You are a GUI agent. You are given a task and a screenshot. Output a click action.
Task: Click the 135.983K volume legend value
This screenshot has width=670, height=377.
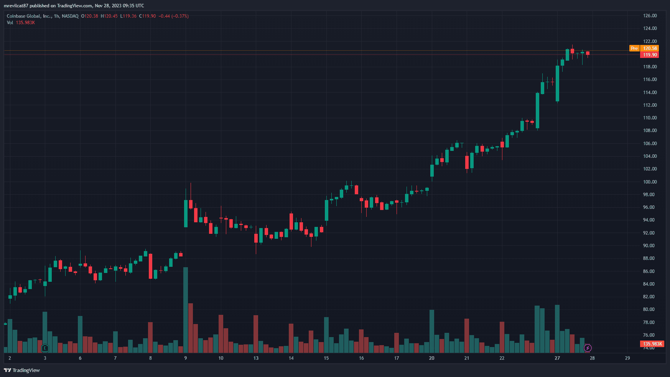[x=25, y=23]
